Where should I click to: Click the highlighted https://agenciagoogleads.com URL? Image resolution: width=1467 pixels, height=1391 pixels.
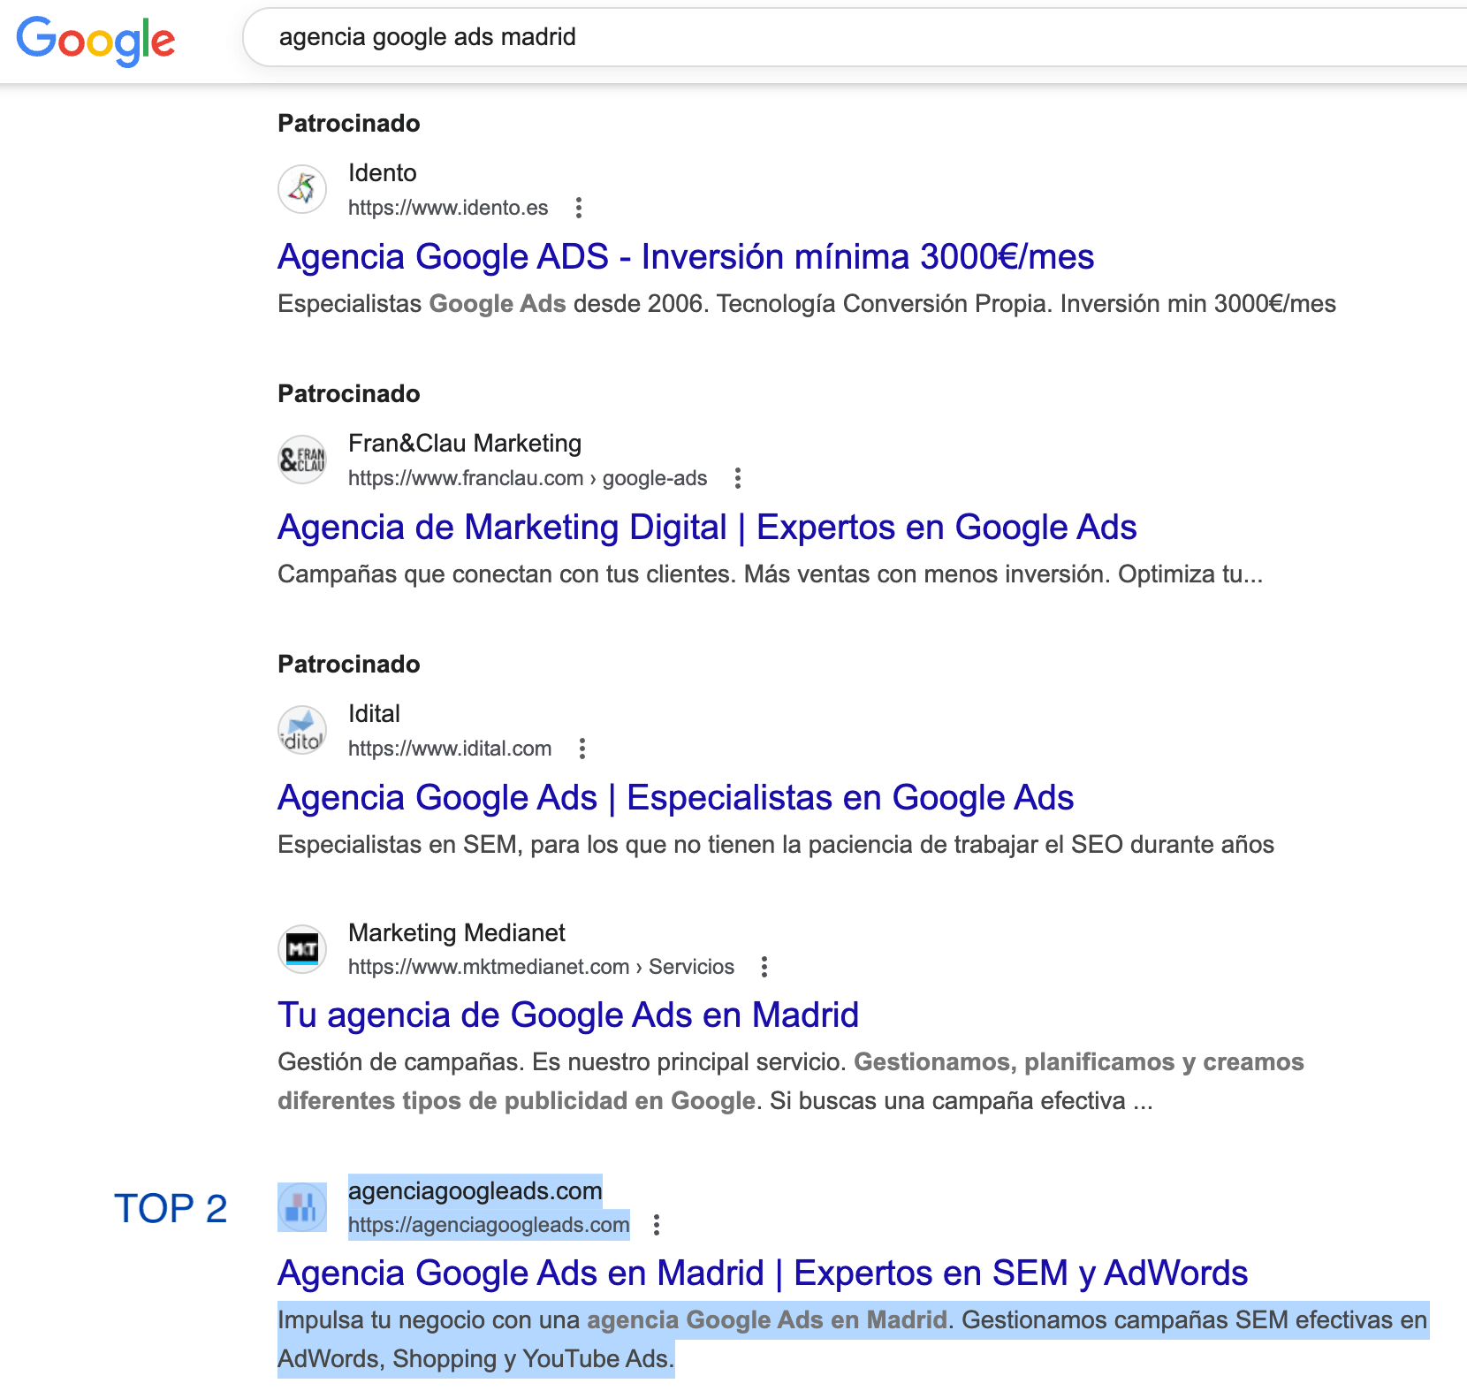click(x=488, y=1225)
